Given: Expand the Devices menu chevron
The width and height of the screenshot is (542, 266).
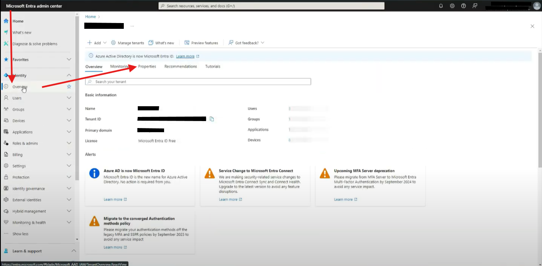Looking at the screenshot, I should click(x=69, y=121).
